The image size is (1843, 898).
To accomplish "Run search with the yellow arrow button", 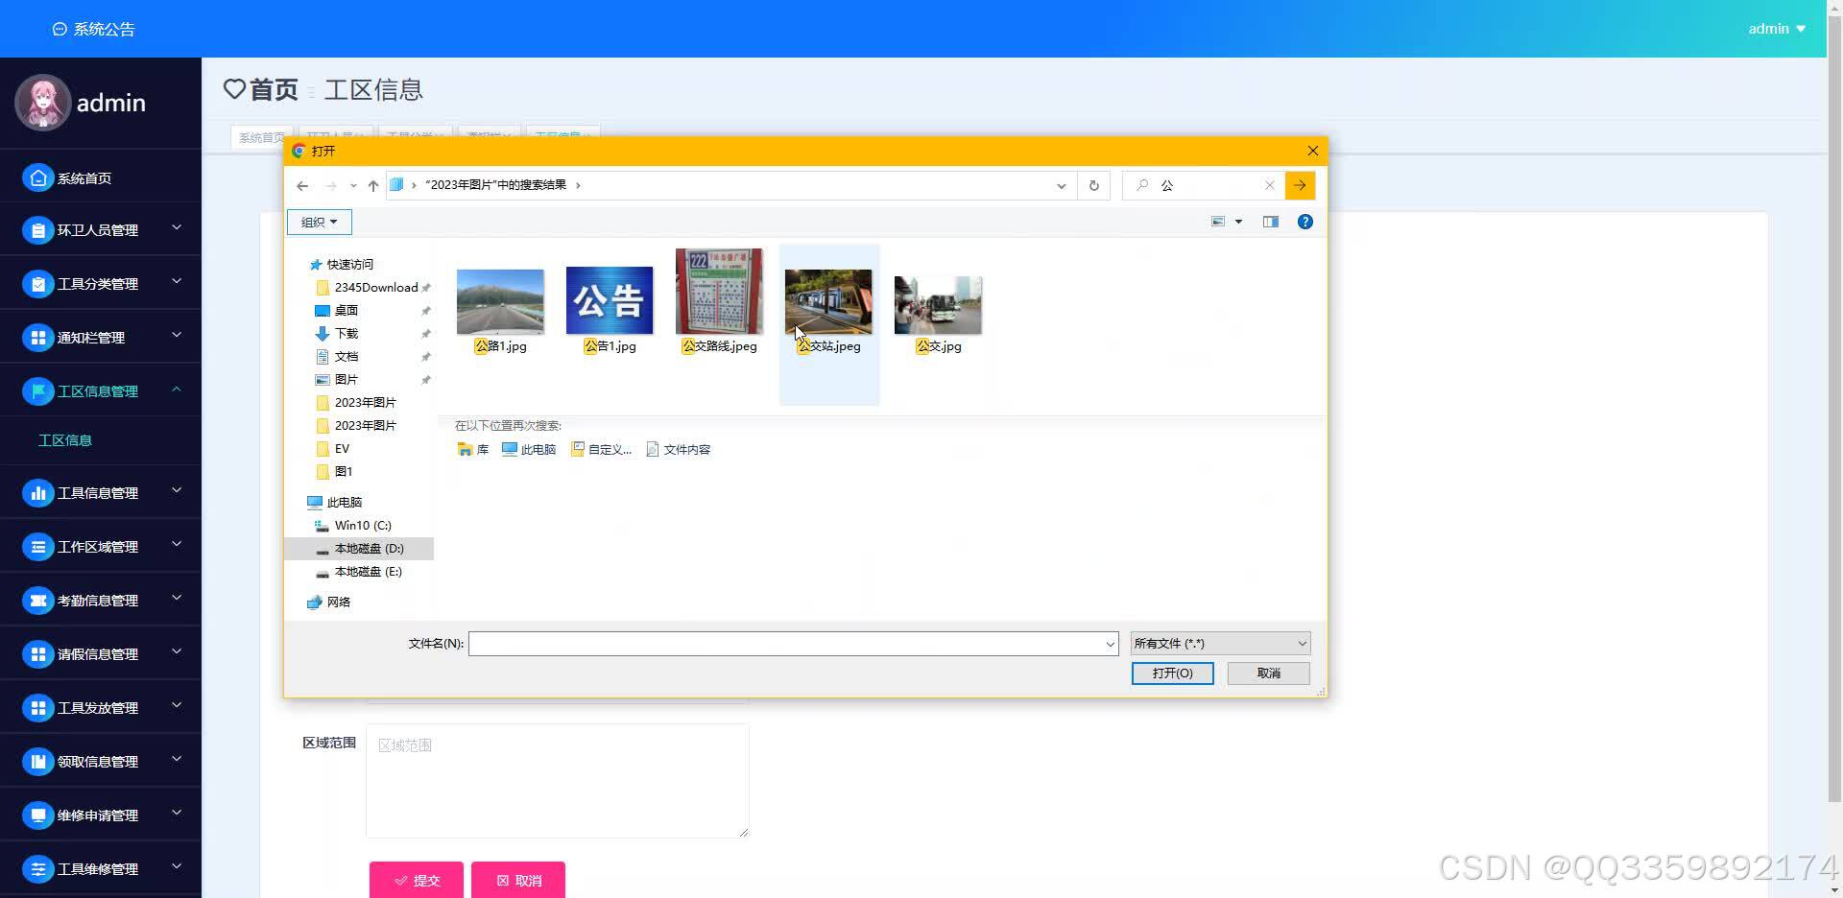I will pos(1300,185).
